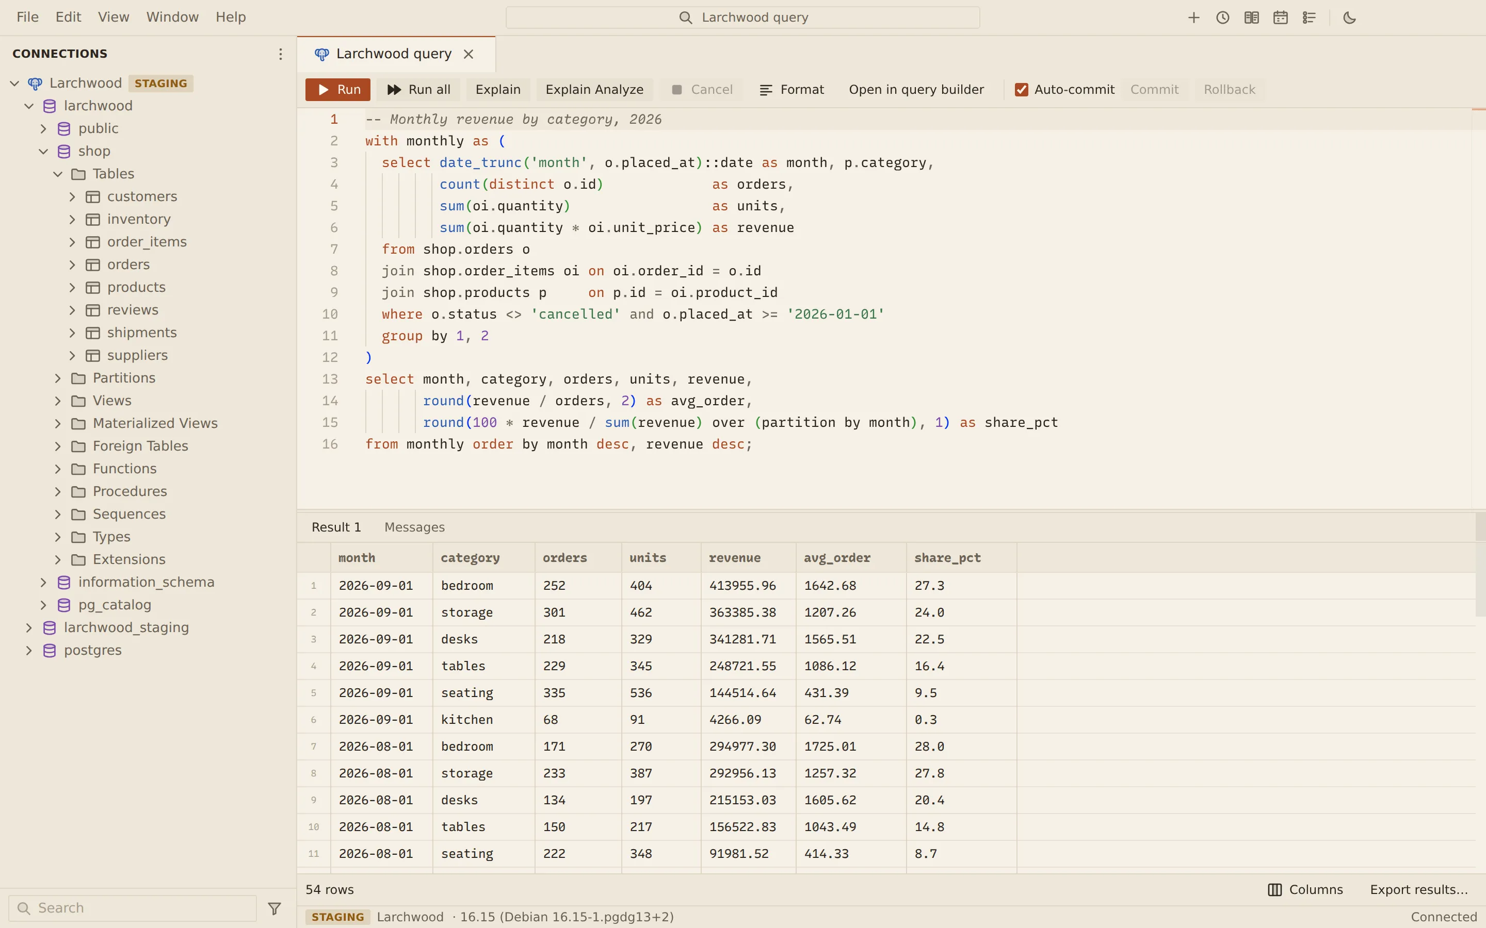Switch to the Messages tab

coord(414,527)
